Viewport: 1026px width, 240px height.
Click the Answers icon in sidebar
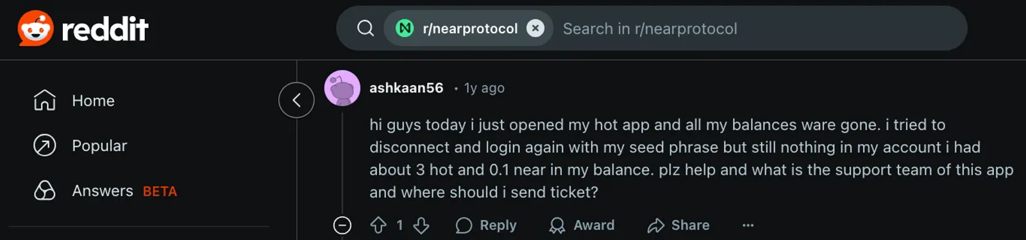[45, 191]
